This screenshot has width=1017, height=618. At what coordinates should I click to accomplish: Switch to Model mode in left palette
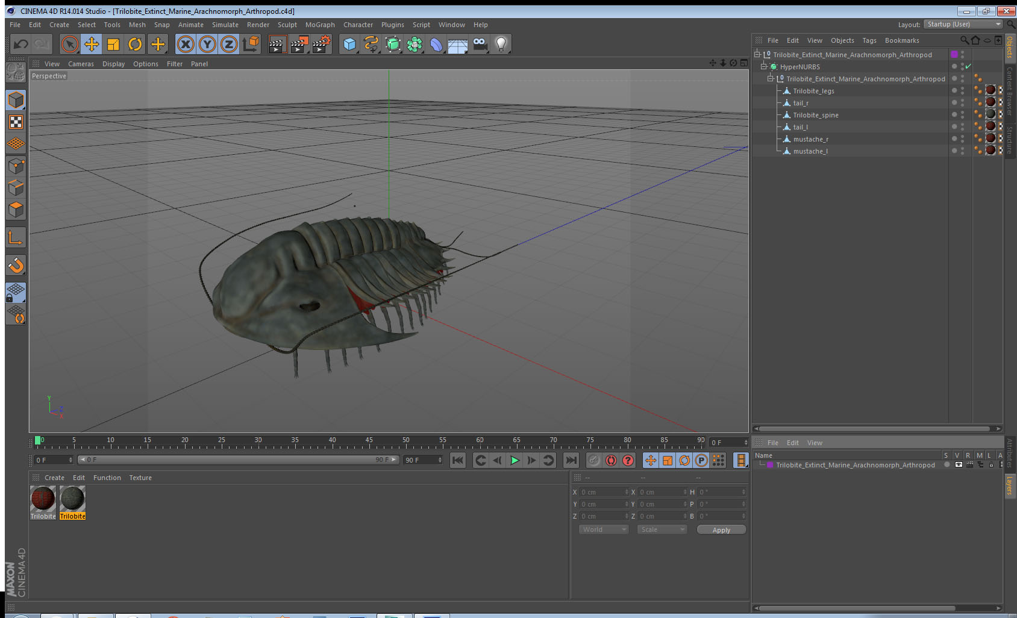16,100
